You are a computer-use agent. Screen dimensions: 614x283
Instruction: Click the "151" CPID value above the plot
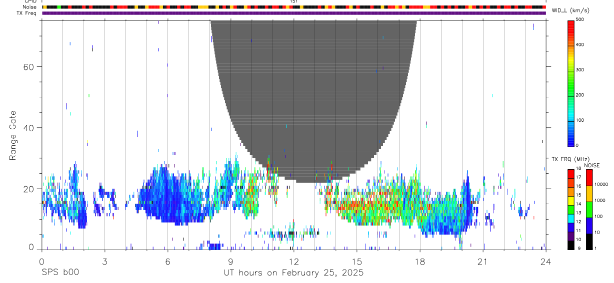294,1
